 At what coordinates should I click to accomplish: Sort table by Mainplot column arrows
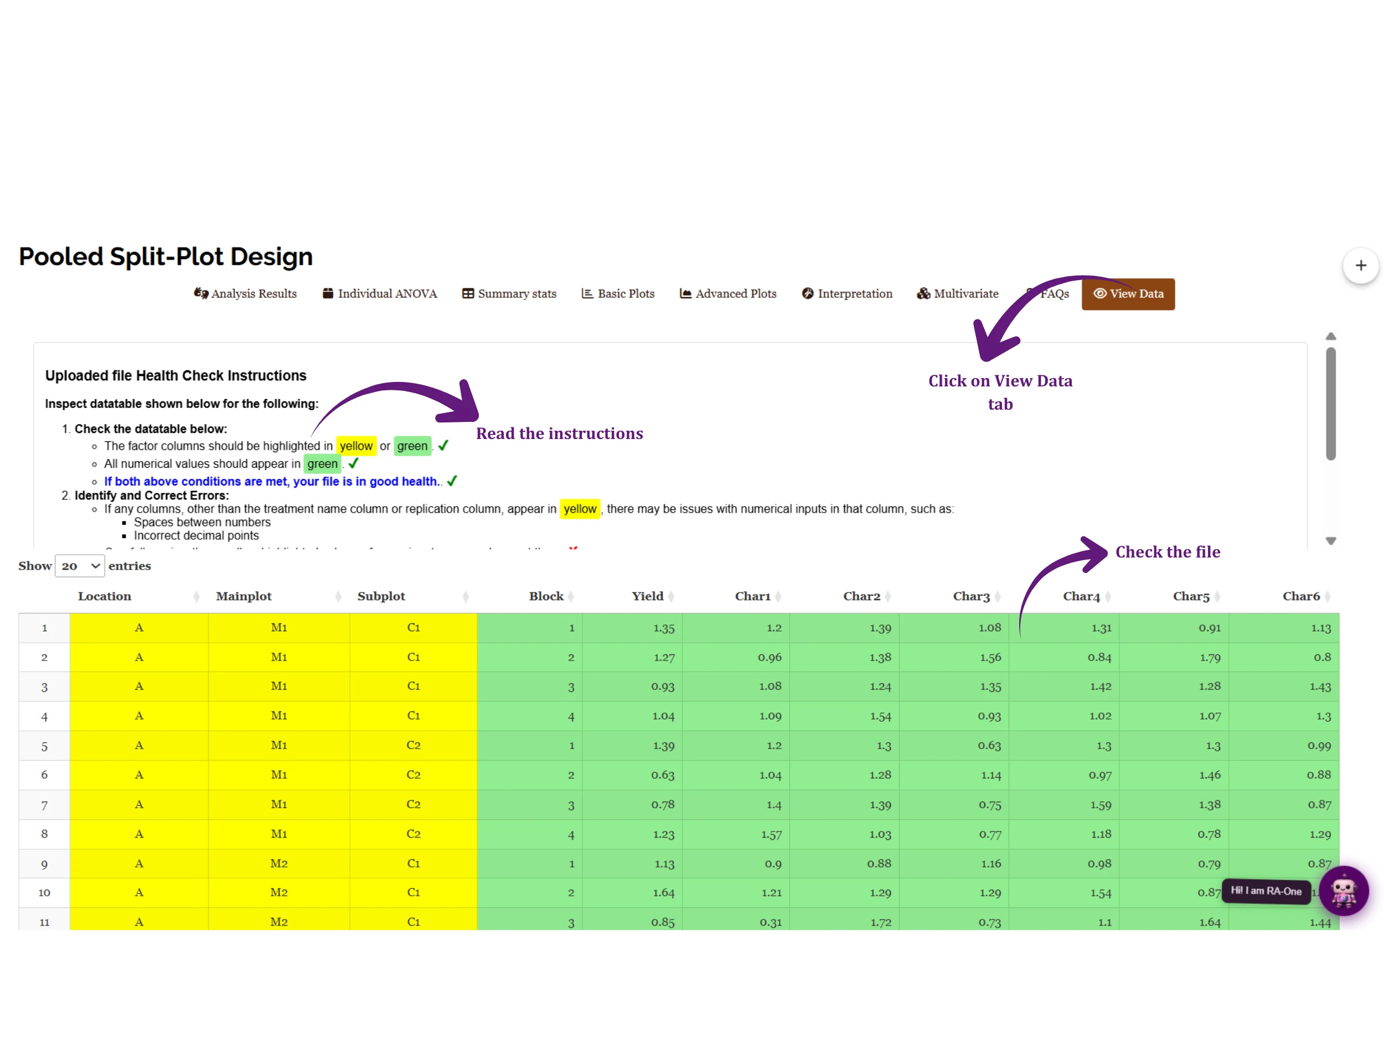point(338,596)
